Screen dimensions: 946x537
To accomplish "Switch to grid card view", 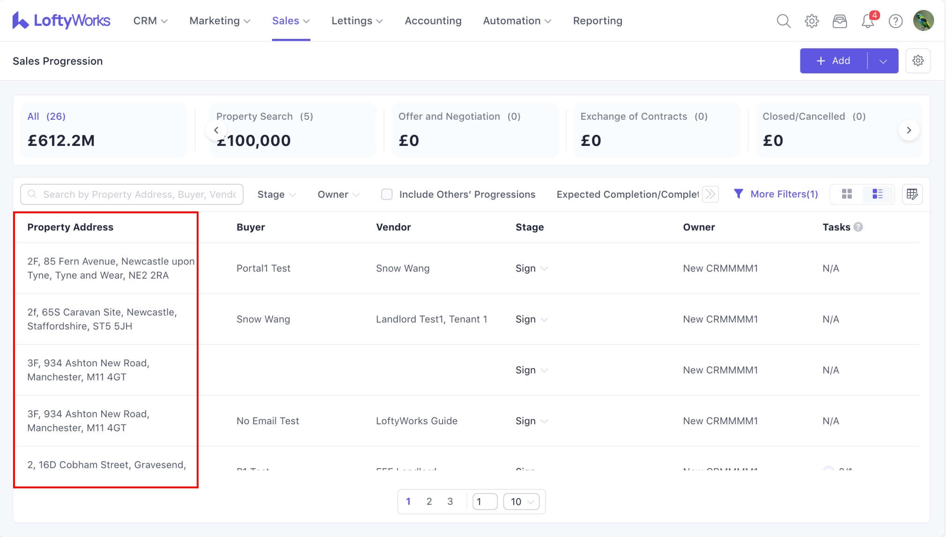I will pyautogui.click(x=847, y=194).
